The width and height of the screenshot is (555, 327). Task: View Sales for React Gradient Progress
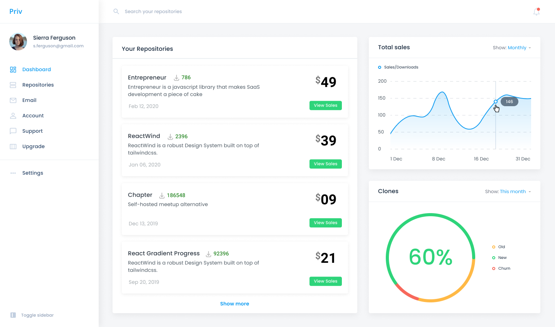pos(326,281)
